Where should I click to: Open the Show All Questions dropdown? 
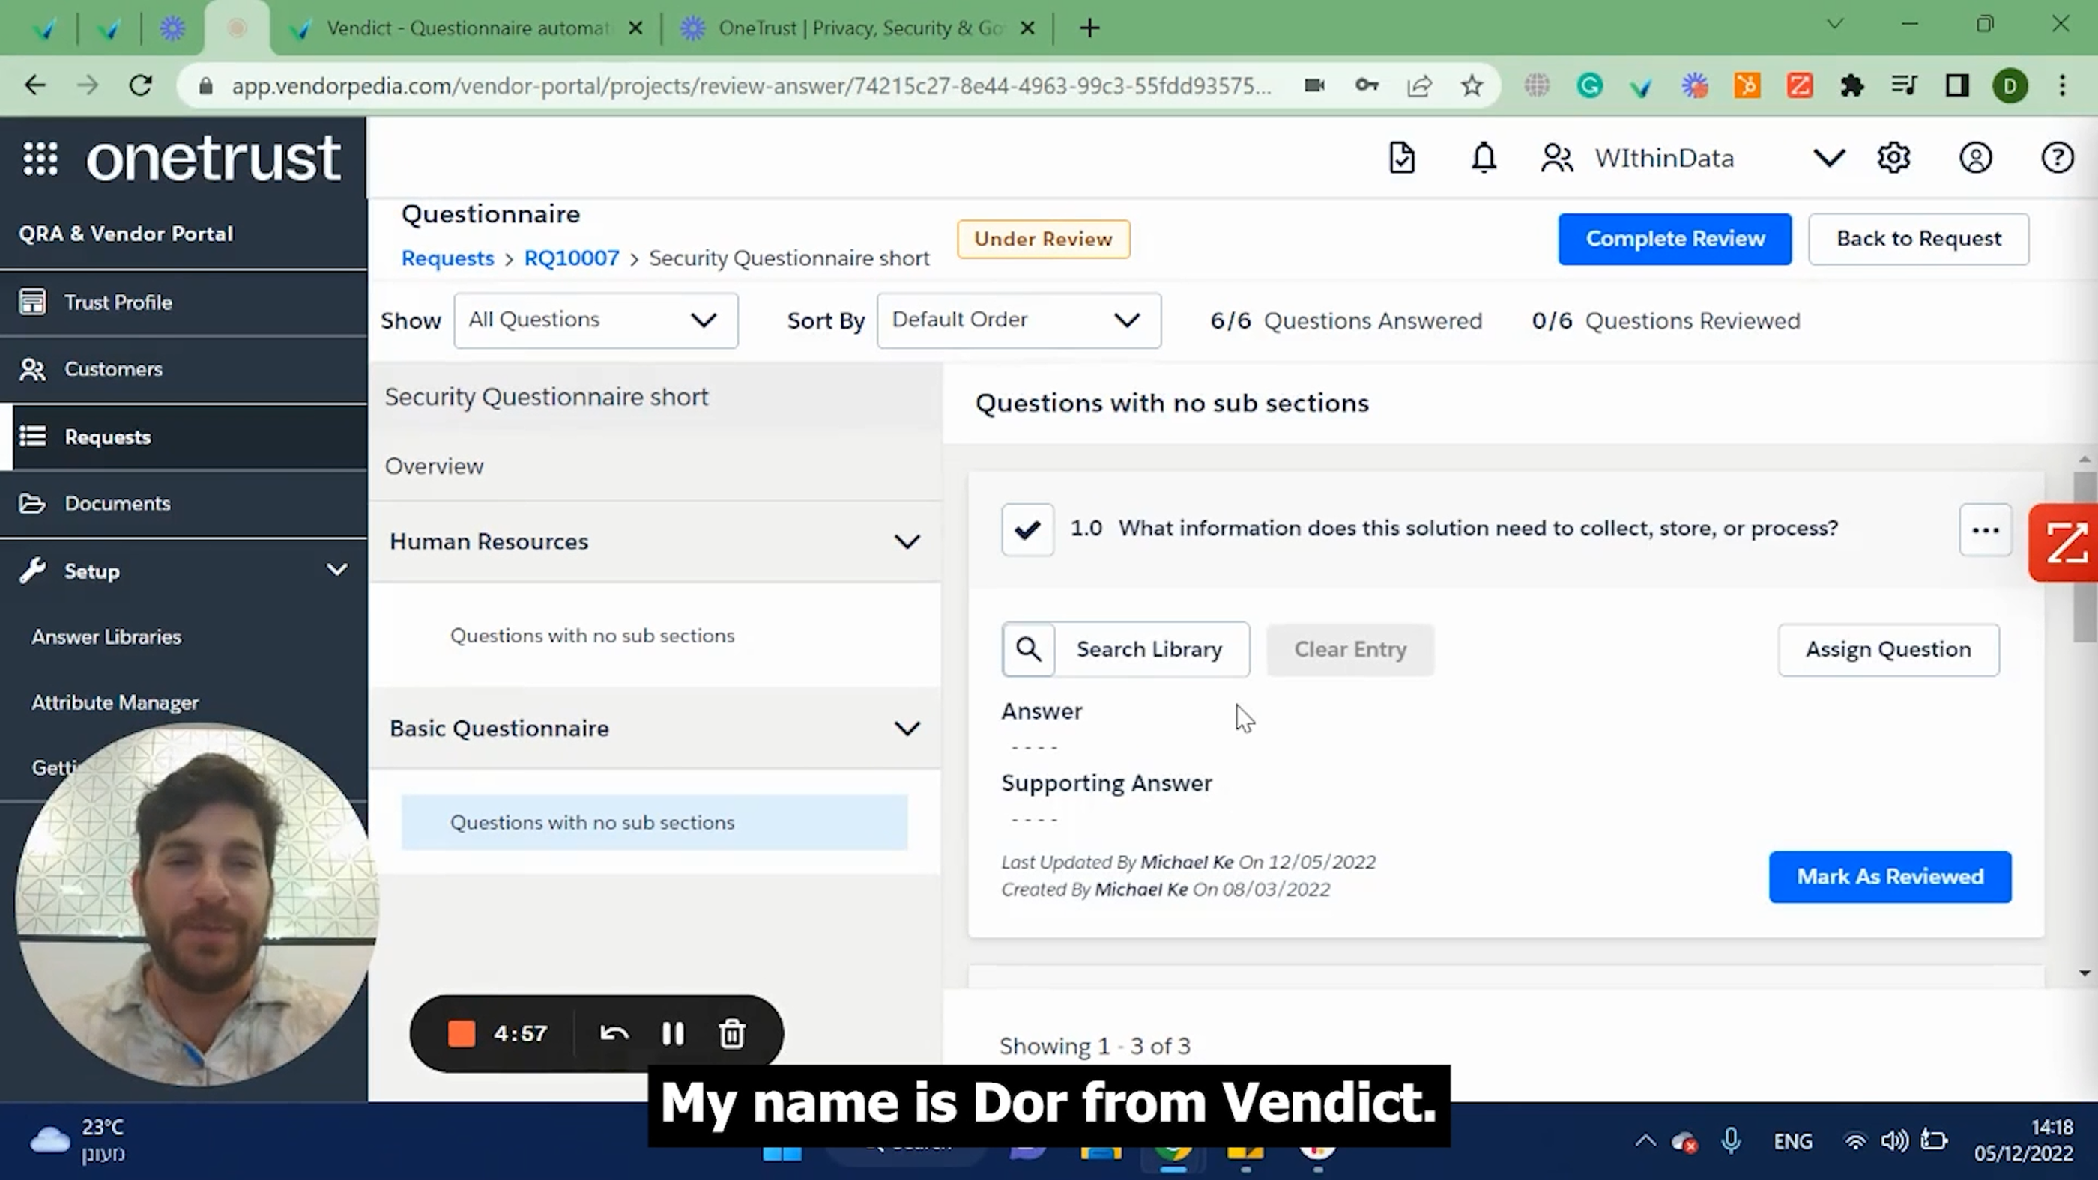(x=596, y=320)
